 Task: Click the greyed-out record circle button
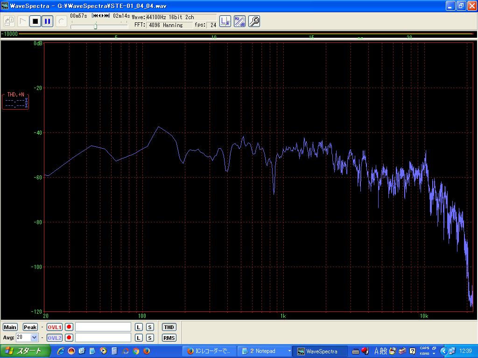(x=61, y=21)
